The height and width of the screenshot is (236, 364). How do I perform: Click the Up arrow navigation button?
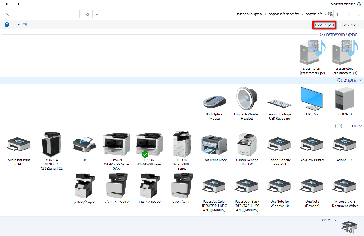pos(337,14)
